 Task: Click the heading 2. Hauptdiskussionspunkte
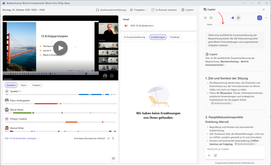[x=224, y=117]
